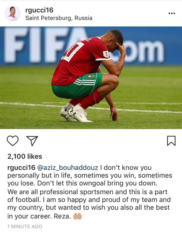The image size is (182, 234).
Task: View the 2,100 likes list
Action: coord(25,156)
